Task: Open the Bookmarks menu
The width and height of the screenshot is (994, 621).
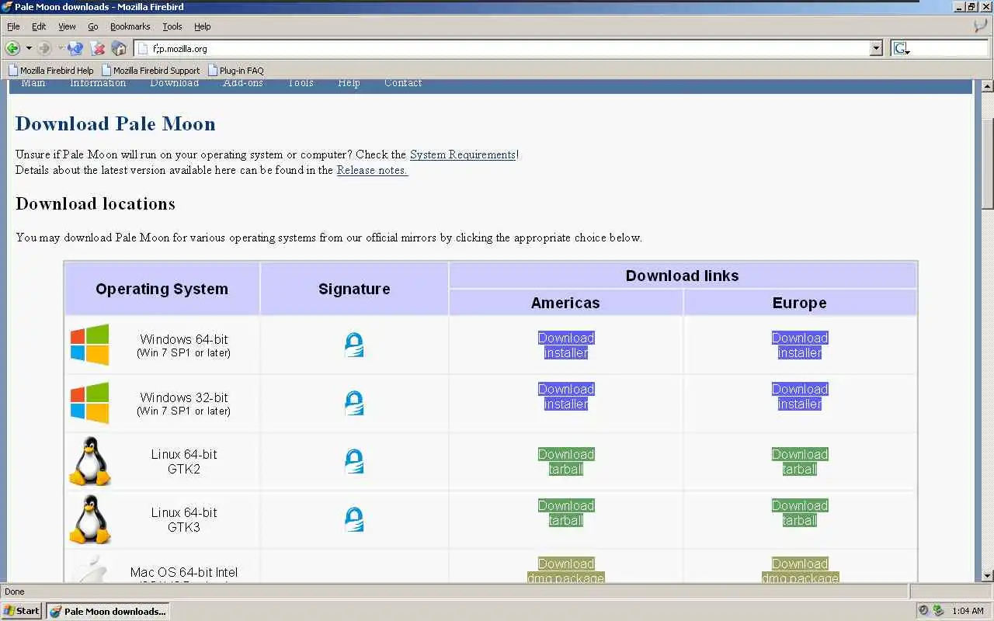Action: coord(130,26)
